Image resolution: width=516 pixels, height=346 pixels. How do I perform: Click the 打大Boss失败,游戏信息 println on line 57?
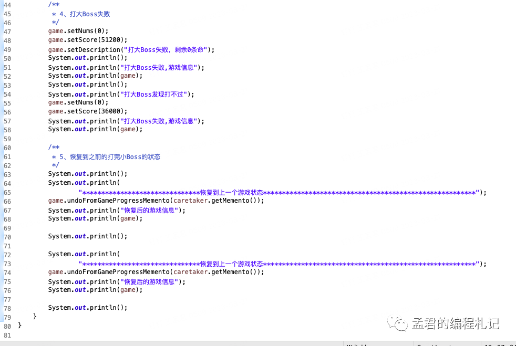[x=126, y=121]
